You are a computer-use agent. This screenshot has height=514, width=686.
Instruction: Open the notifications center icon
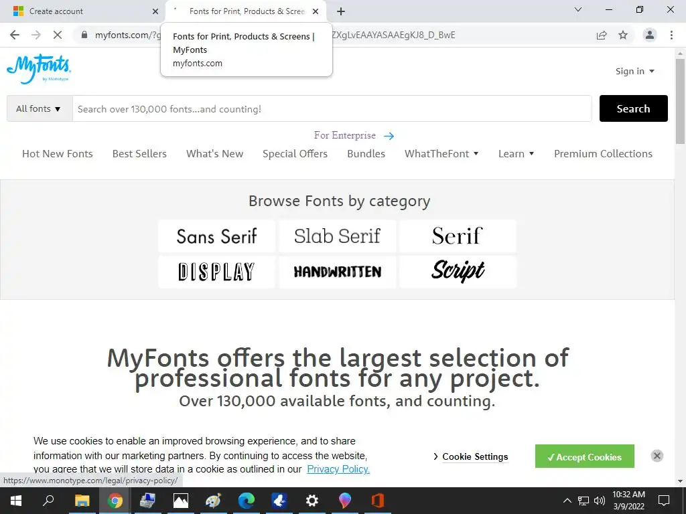(x=664, y=501)
